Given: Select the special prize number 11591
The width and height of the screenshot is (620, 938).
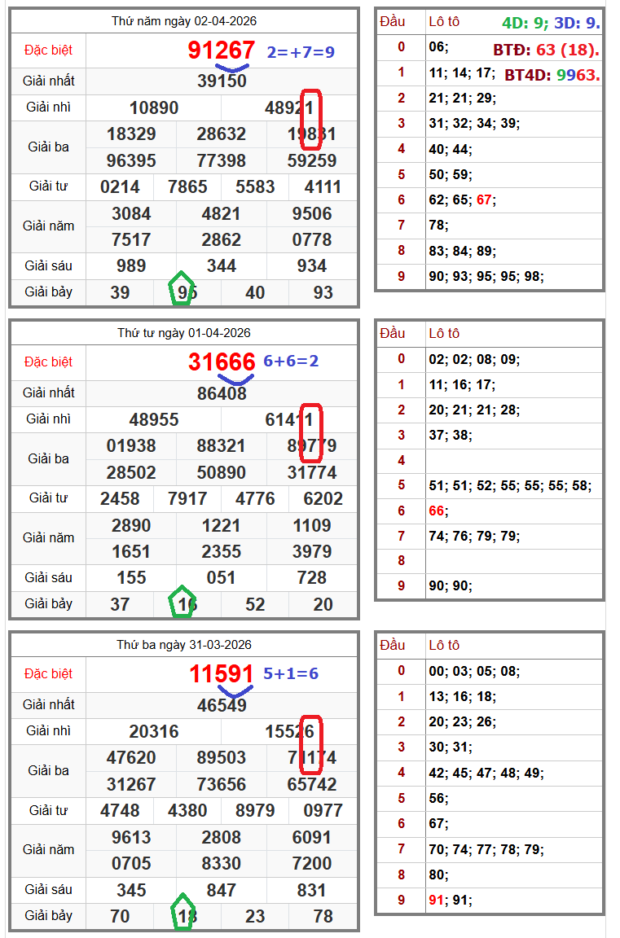Looking at the screenshot, I should [222, 673].
